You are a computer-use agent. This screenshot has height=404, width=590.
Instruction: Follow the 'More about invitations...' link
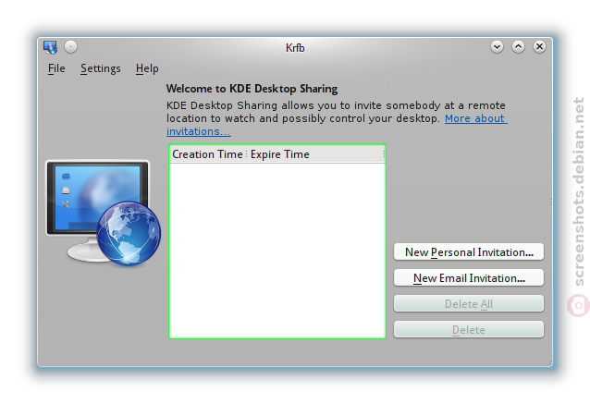click(475, 118)
